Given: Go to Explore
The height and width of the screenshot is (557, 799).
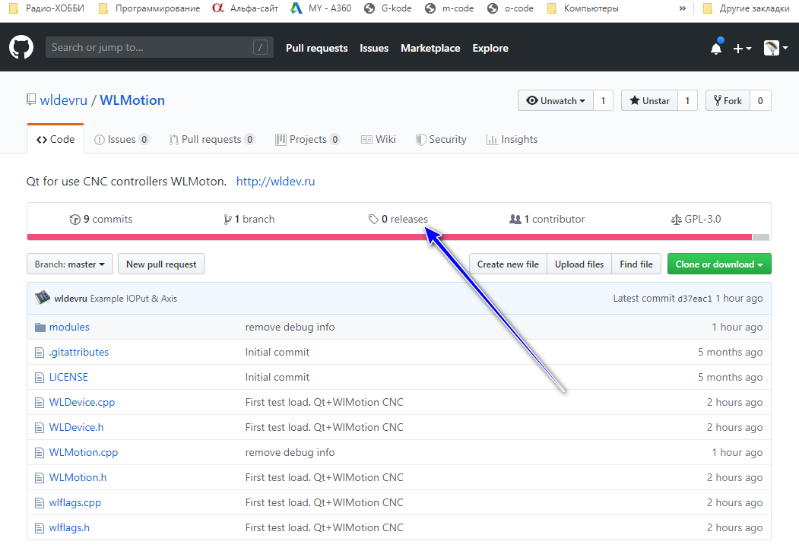Looking at the screenshot, I should [490, 48].
